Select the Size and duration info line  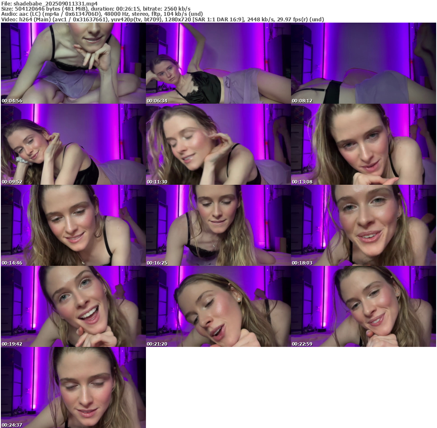pos(96,9)
